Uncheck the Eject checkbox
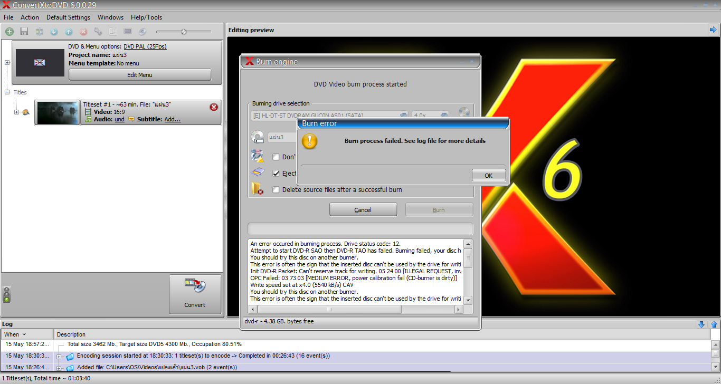Viewport: 721px width, 384px height. click(x=276, y=173)
